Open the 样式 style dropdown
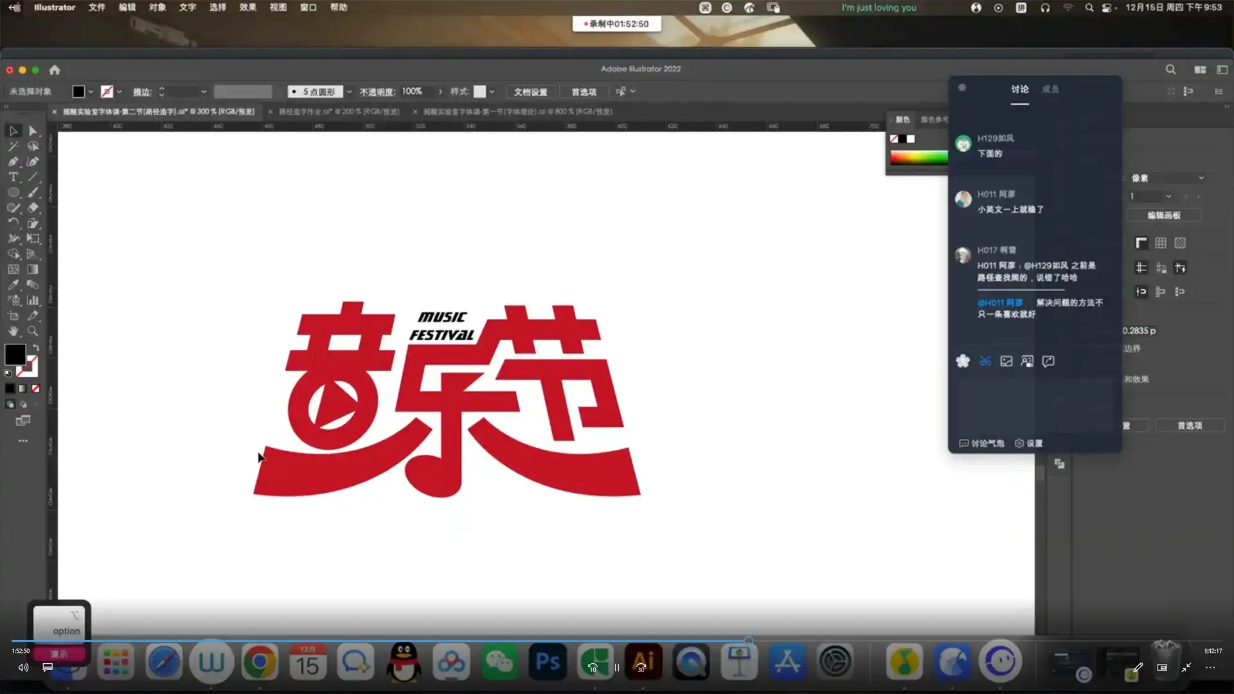The width and height of the screenshot is (1234, 694). [x=492, y=91]
